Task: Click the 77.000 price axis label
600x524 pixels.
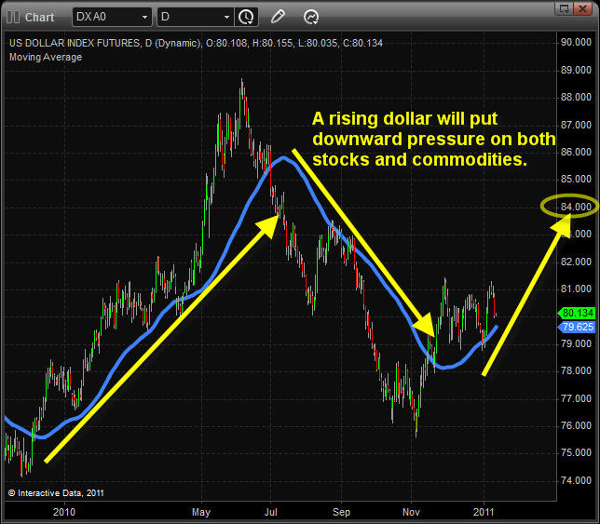Action: click(x=576, y=398)
